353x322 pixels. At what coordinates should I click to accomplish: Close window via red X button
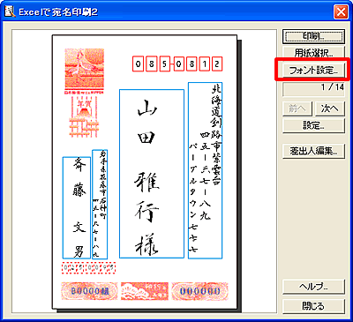pyautogui.click(x=341, y=12)
